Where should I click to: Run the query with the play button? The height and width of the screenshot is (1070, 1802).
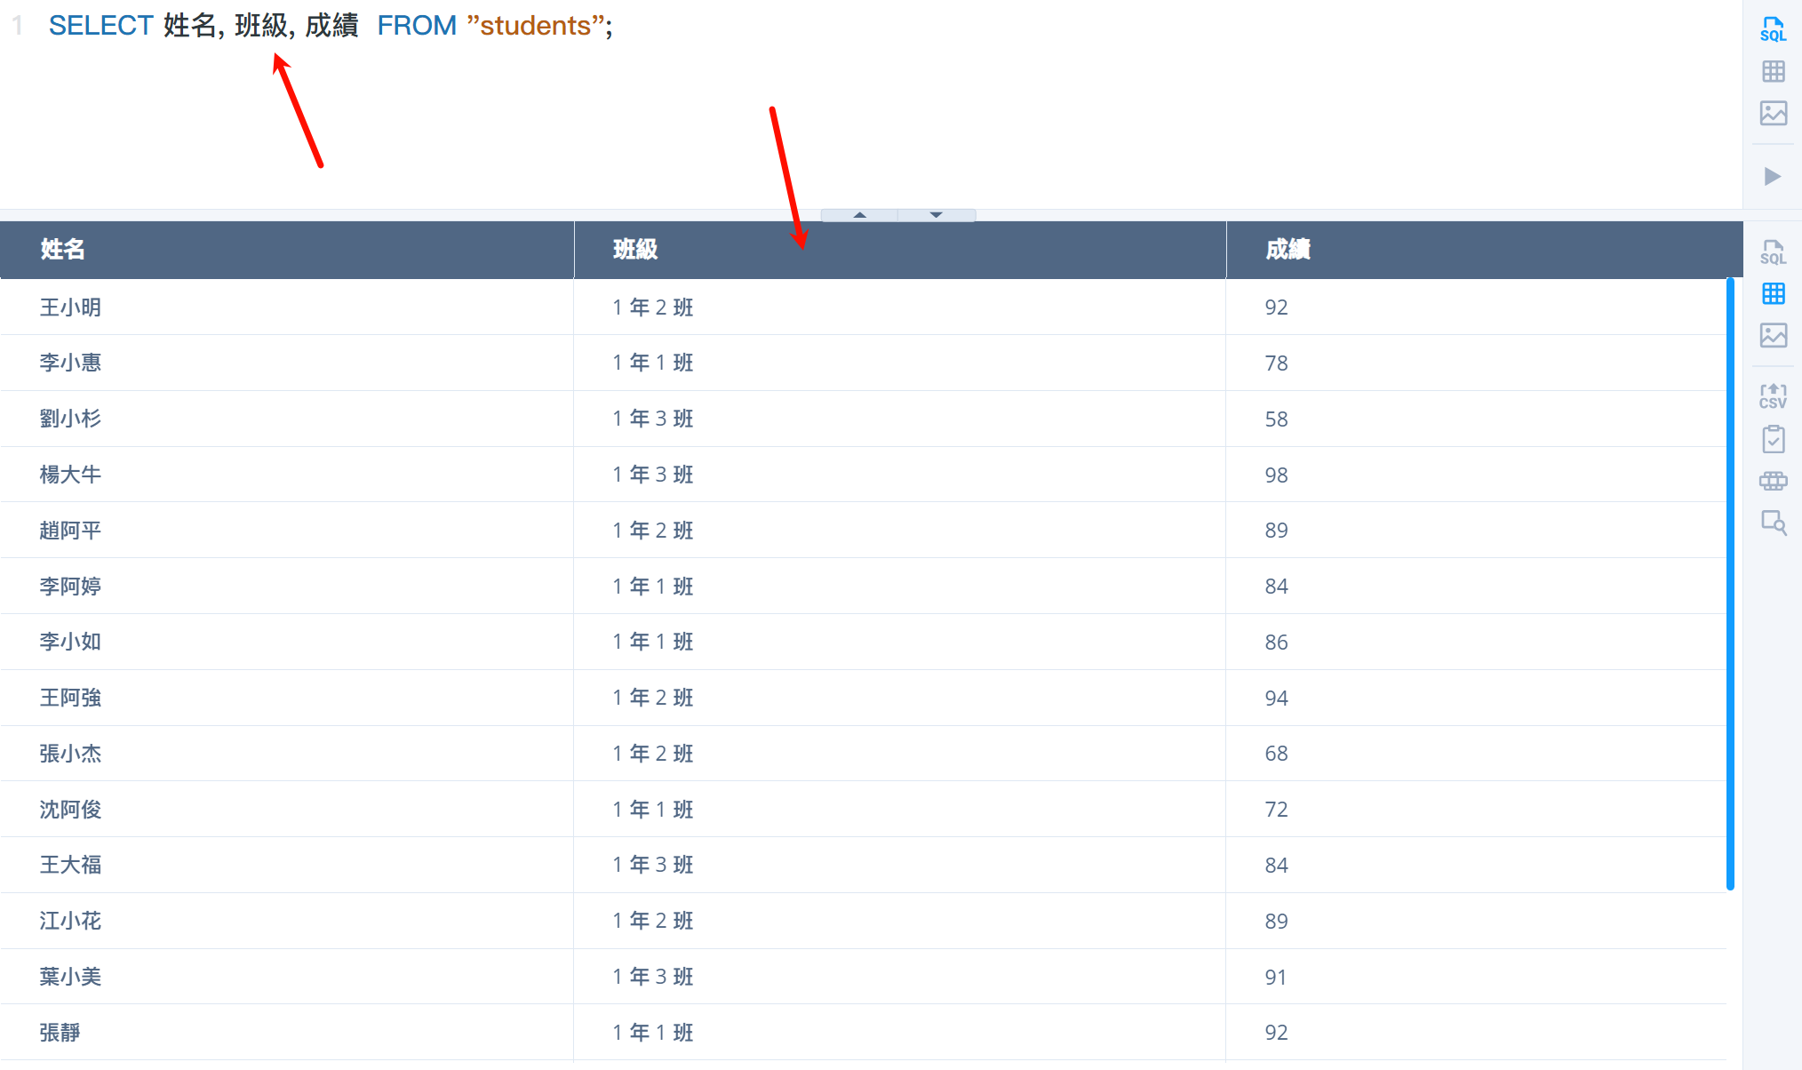tap(1773, 176)
